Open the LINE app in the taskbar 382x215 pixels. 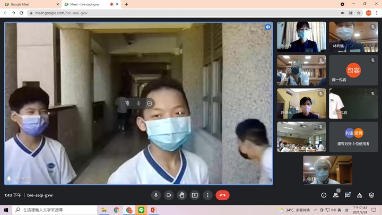[141, 210]
